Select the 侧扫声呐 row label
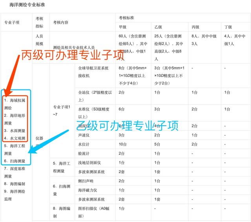This screenshot has width=251, height=222. click(x=86, y=181)
